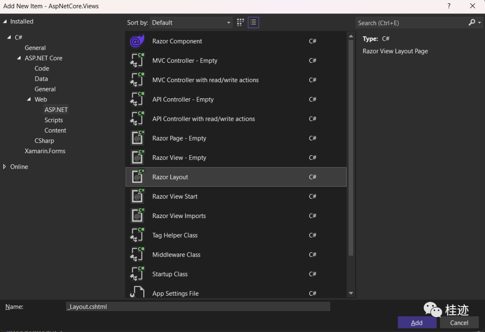Screen dimensions: 485x332
Task: Select Xamarin.Forms in the category tree
Action: [45, 151]
